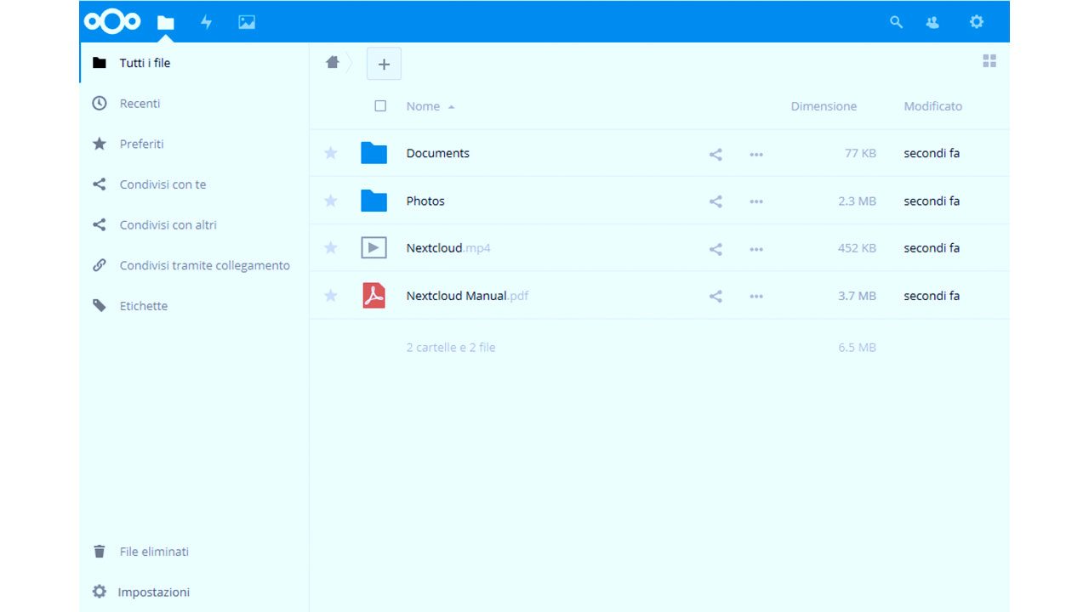This screenshot has height=612, width=1089.
Task: Share the Nextcloud Manual.pdf file
Action: [x=716, y=297]
